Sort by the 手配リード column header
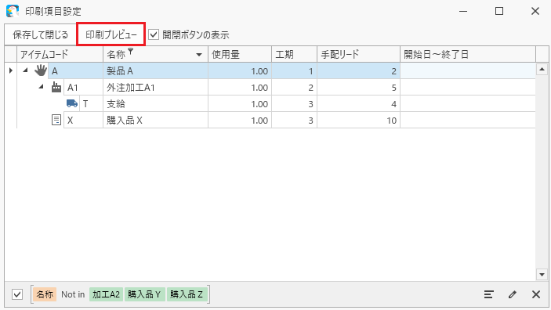Image resolution: width=551 pixels, height=310 pixels. [358, 55]
